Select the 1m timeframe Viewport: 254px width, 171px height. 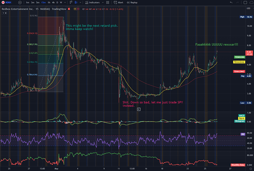click(x=28, y=3)
